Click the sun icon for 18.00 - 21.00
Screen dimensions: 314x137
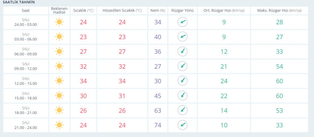click(59, 111)
